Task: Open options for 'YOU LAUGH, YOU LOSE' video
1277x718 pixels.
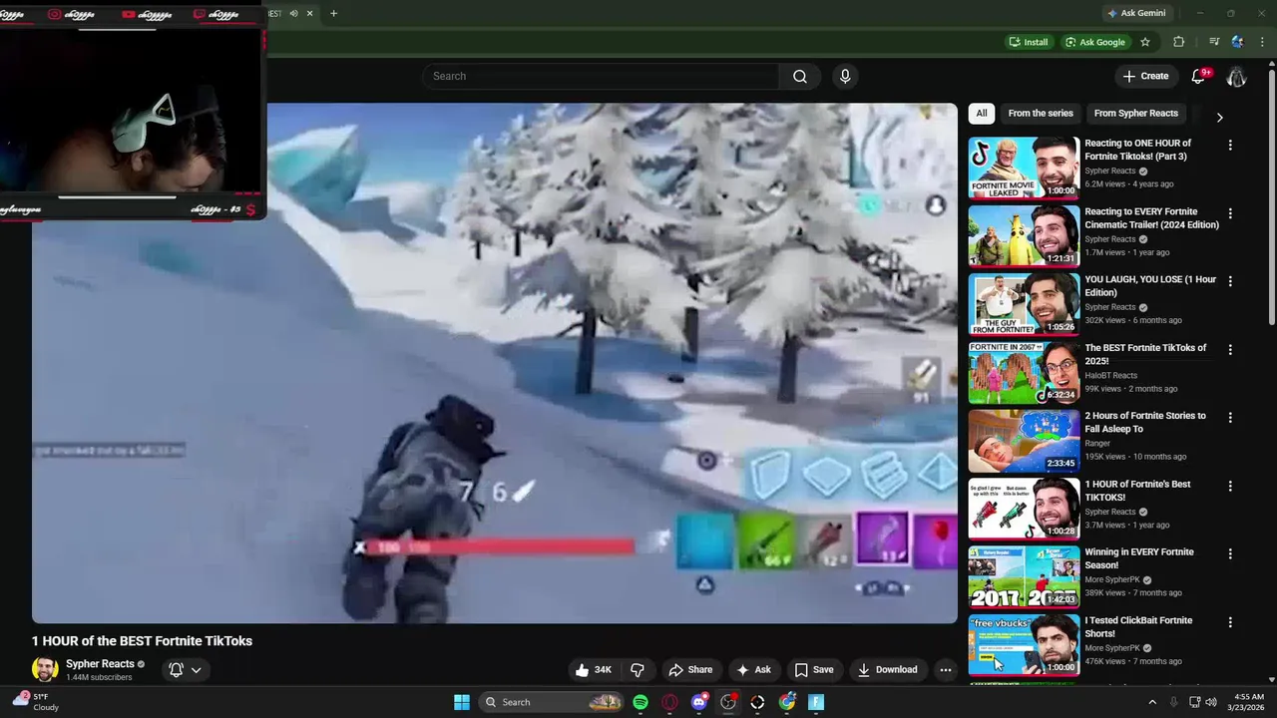Action: point(1230,281)
